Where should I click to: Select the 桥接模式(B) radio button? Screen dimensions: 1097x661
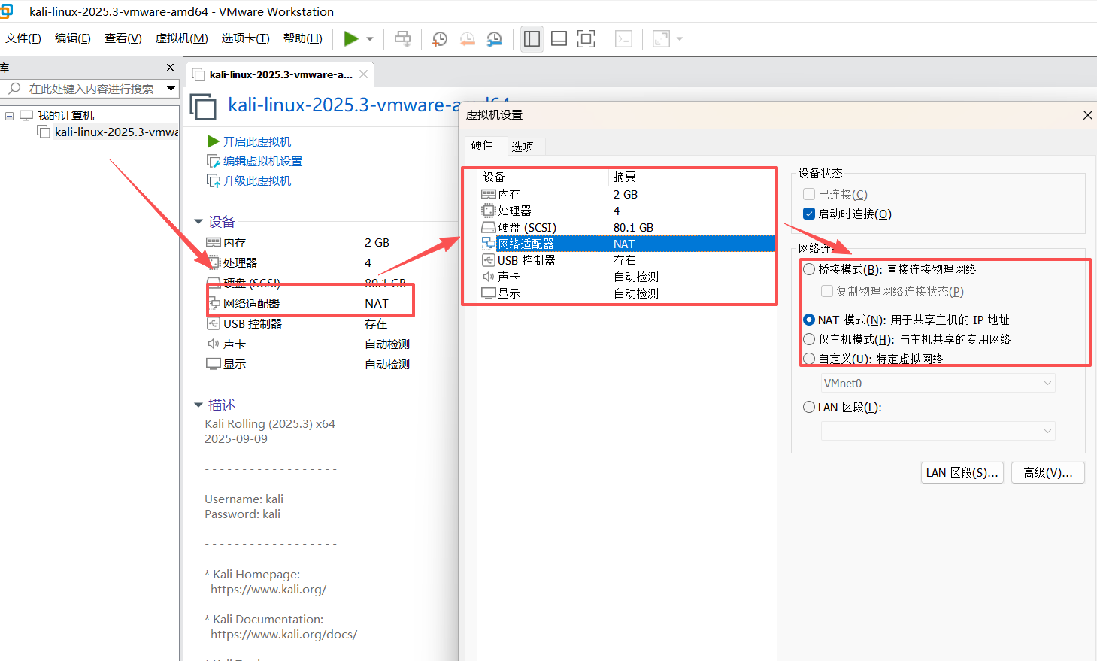click(809, 269)
